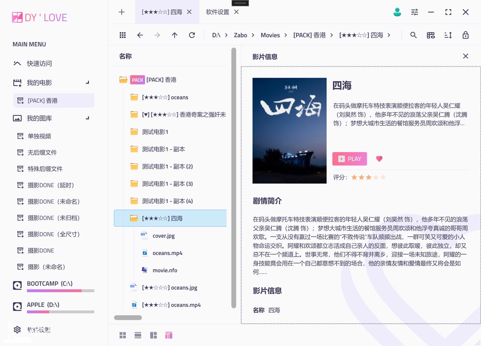Switch to large grid view
The width and height of the screenshot is (481, 346).
[123, 335]
